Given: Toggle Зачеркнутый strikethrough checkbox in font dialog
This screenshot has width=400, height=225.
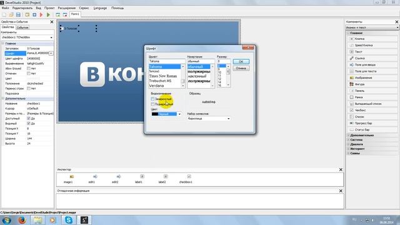Looking at the screenshot, I should click(152, 99).
